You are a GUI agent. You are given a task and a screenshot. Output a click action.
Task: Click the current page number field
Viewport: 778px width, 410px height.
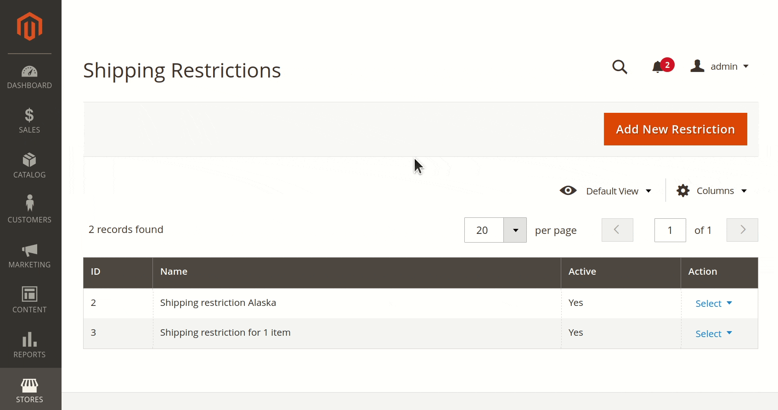tap(670, 230)
